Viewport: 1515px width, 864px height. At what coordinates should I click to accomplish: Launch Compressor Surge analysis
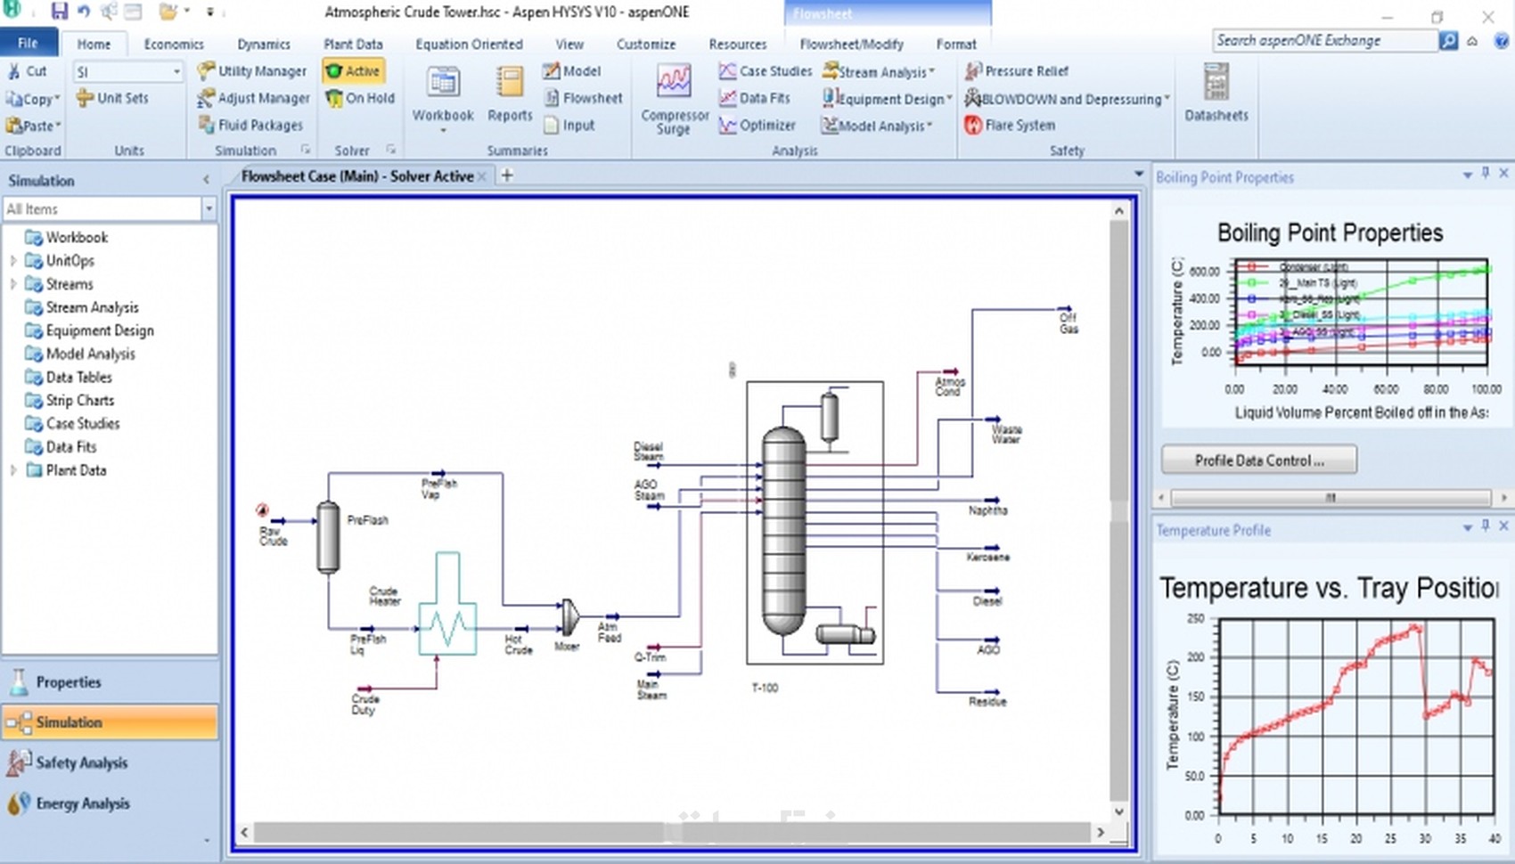[675, 100]
